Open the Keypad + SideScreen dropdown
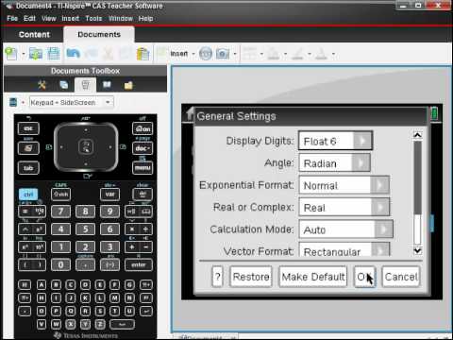This screenshot has width=453, height=340. 71,102
